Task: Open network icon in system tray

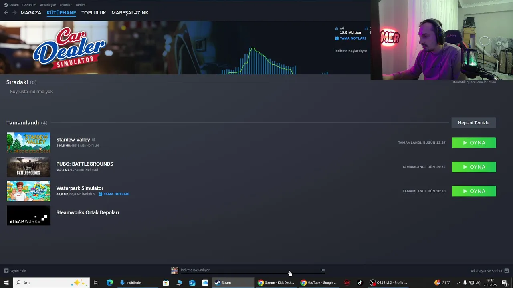Action: 471,283
